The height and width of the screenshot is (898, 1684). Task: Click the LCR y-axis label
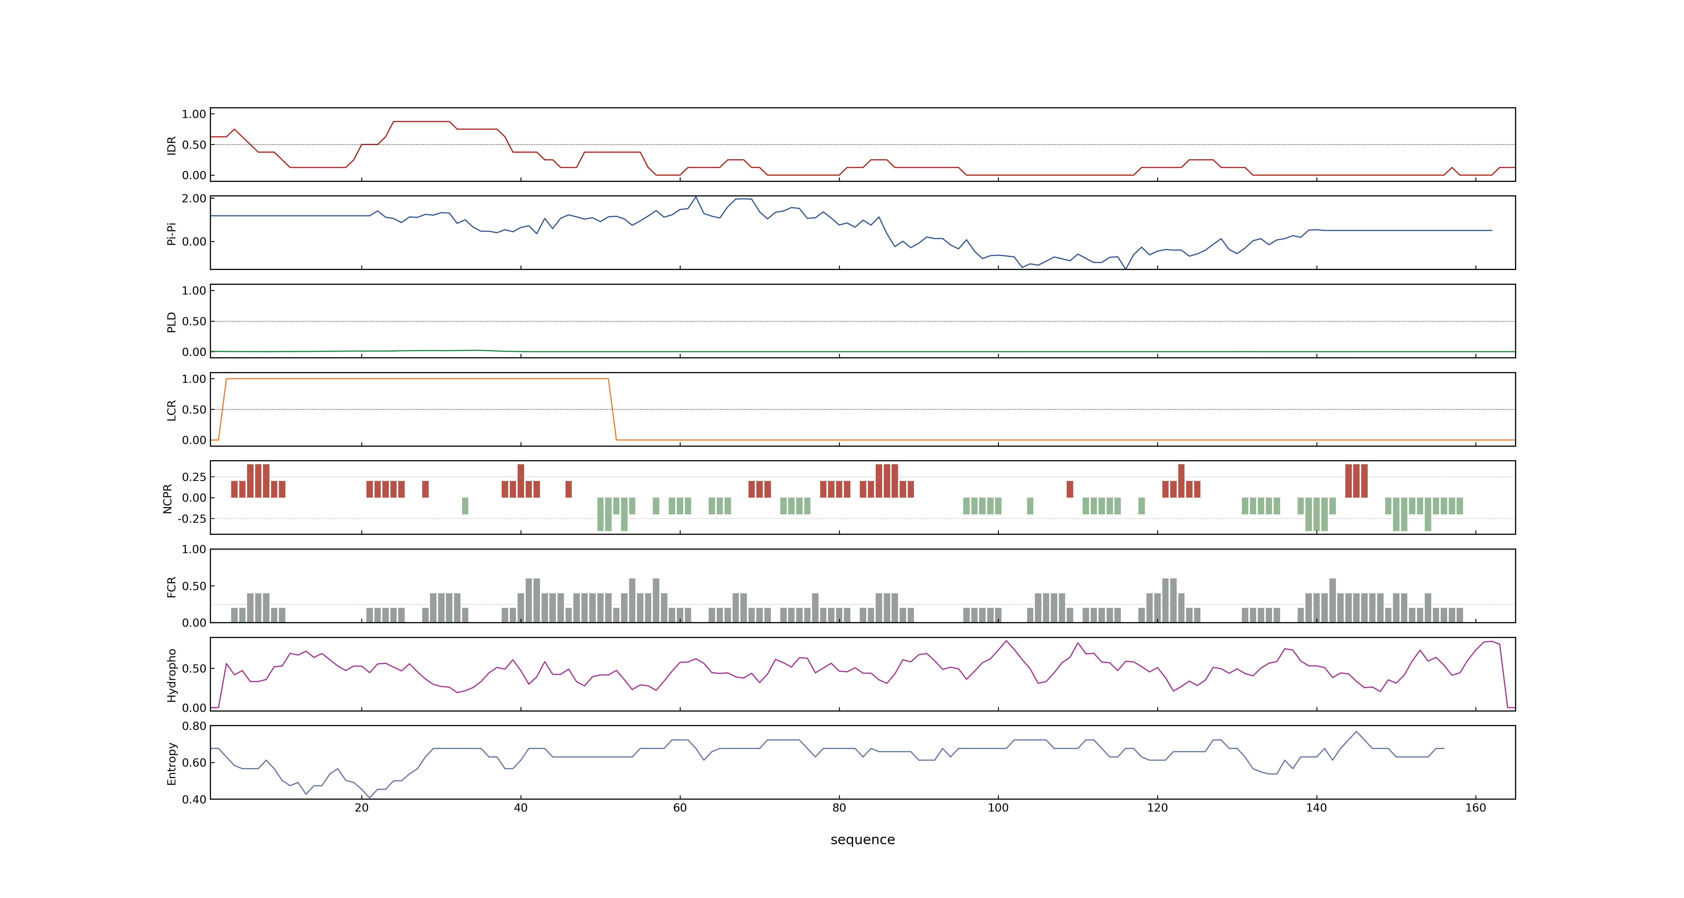[171, 410]
